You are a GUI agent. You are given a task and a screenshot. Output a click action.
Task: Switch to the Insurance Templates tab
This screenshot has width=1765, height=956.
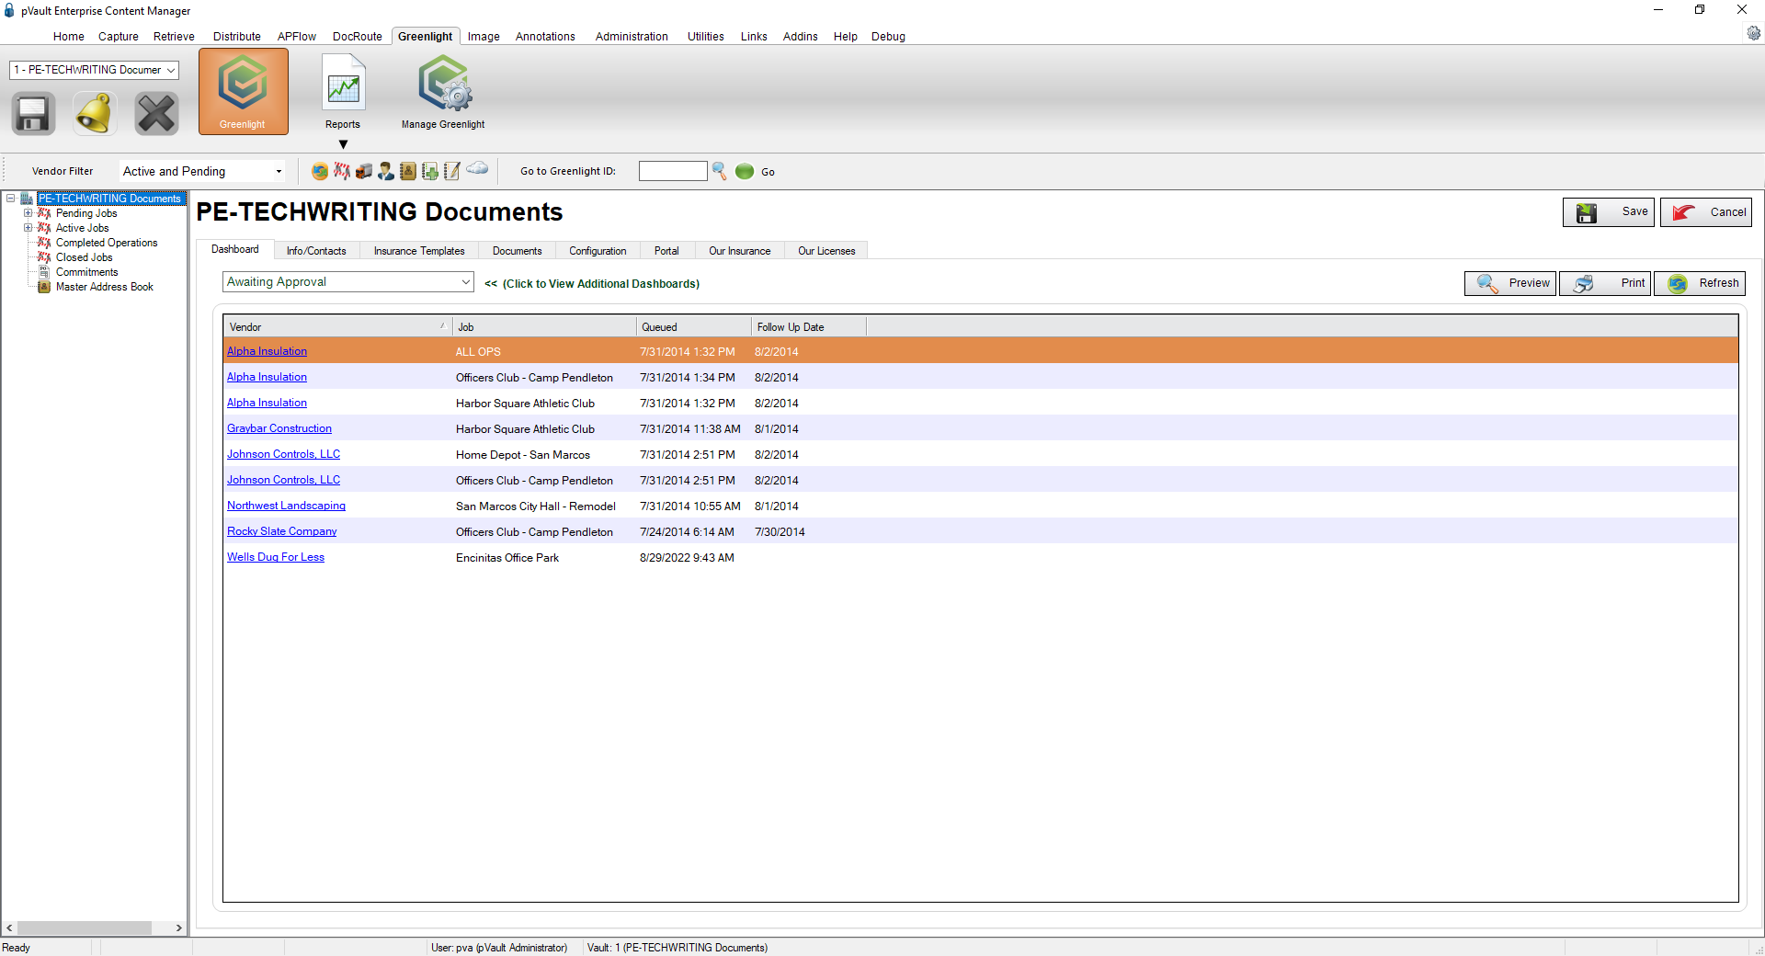[419, 251]
